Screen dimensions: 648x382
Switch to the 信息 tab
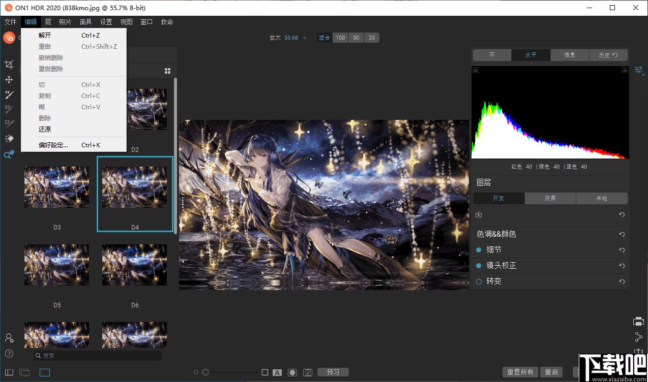coord(570,55)
